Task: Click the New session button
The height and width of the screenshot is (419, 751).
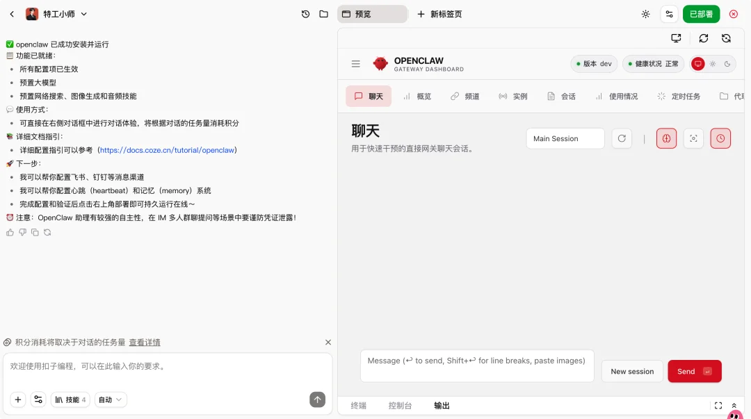Action: coord(631,371)
